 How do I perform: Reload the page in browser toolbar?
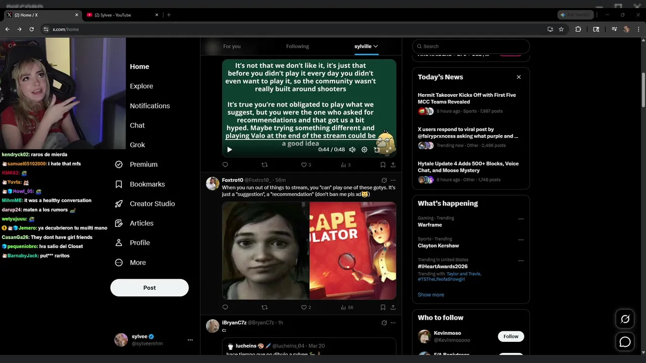(x=31, y=29)
